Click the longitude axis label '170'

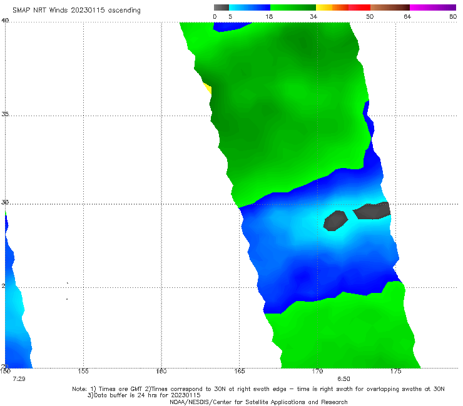317,371
